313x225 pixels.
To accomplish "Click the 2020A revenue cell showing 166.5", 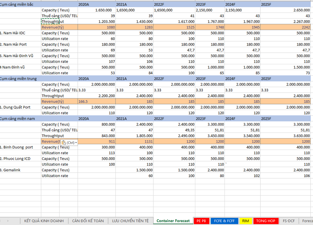I will [x=96, y=102].
